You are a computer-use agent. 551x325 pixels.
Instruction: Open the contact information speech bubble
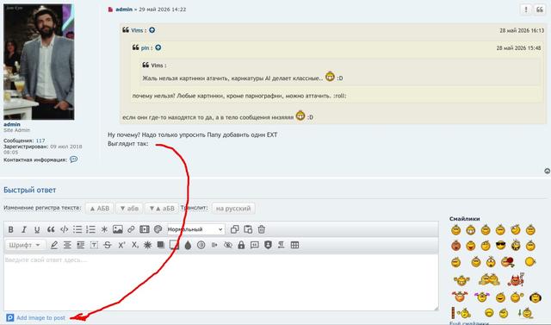(x=73, y=159)
